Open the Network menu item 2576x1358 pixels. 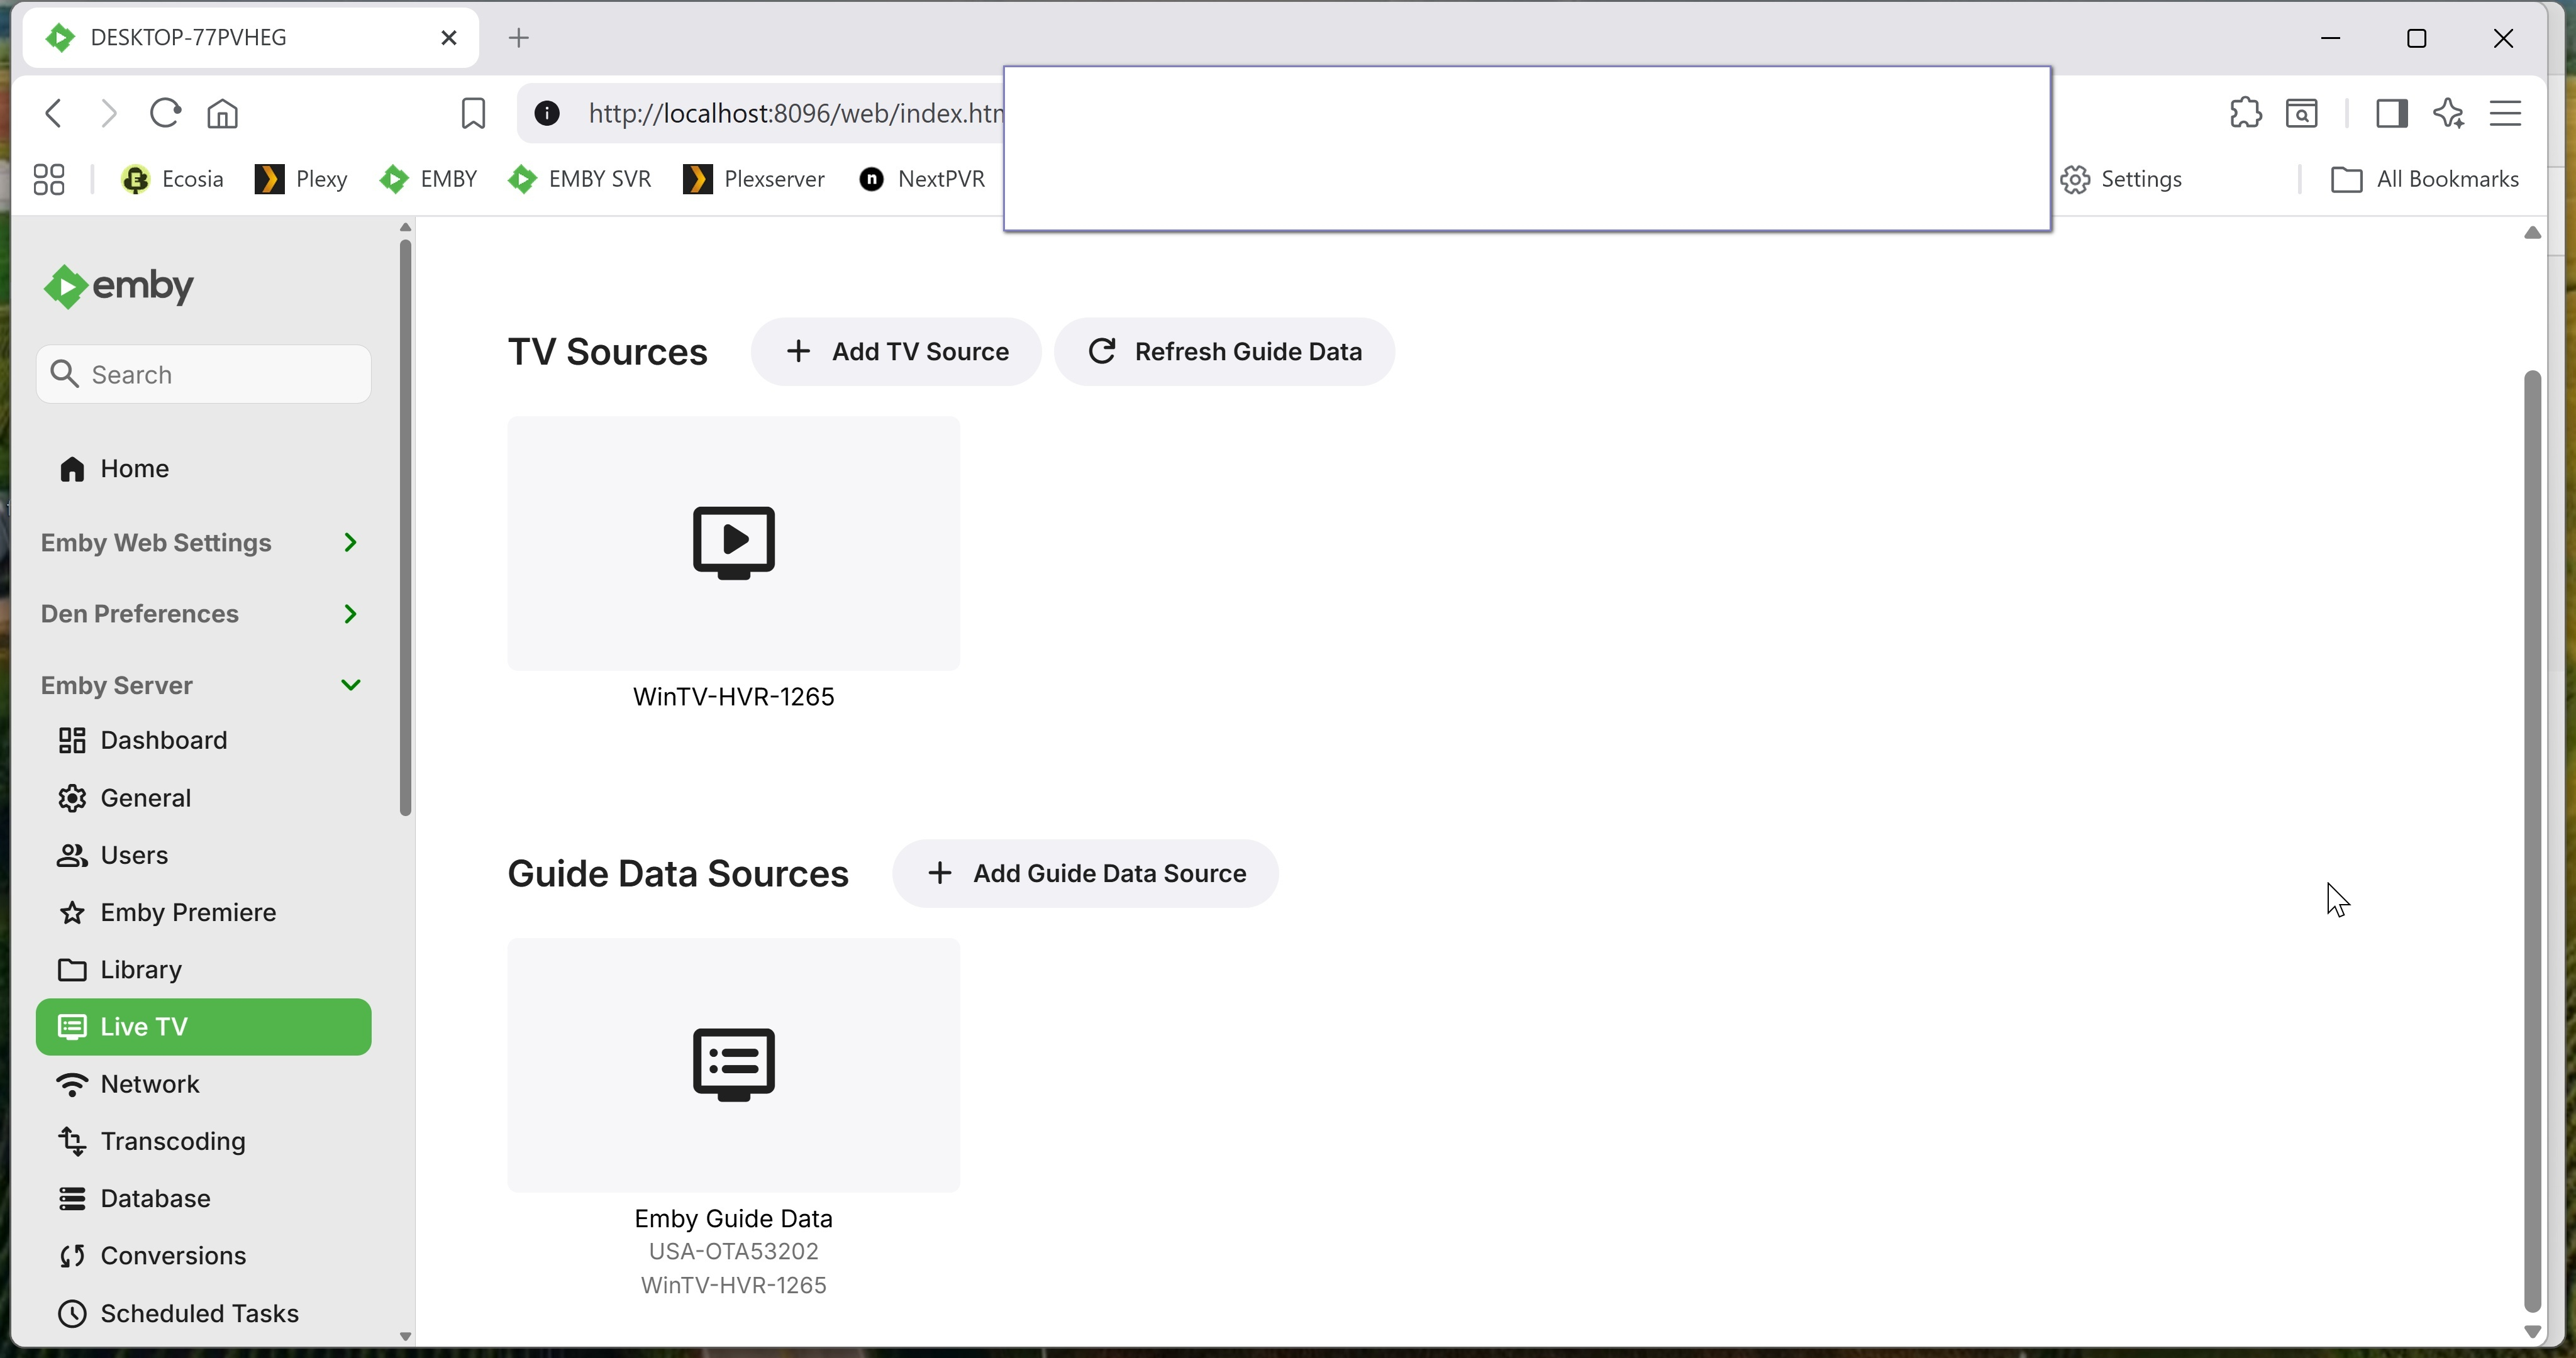pos(150,1085)
